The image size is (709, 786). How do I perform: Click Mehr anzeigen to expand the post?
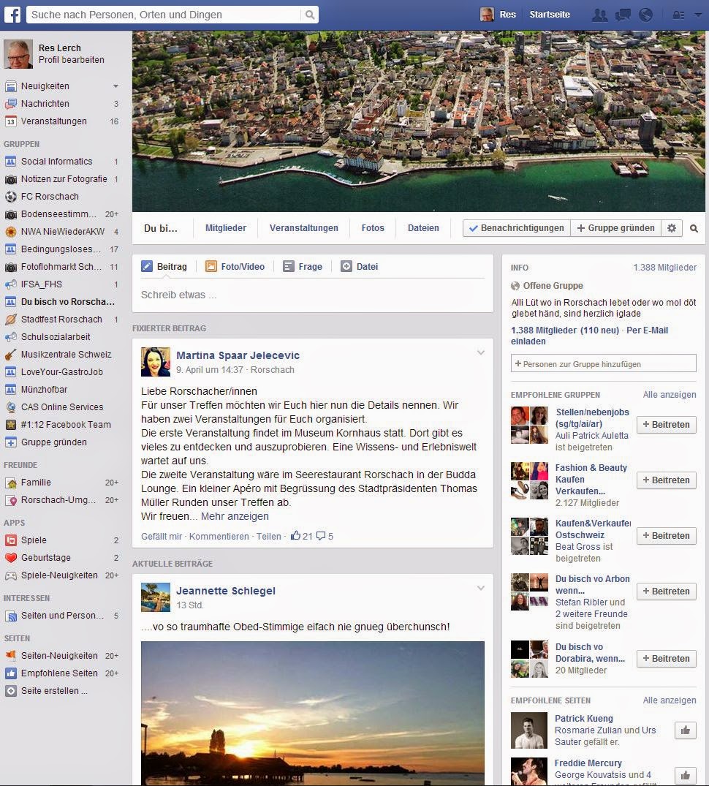pyautogui.click(x=235, y=516)
